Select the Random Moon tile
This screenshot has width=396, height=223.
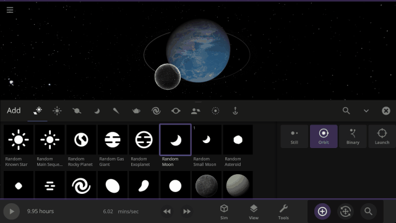tap(175, 139)
